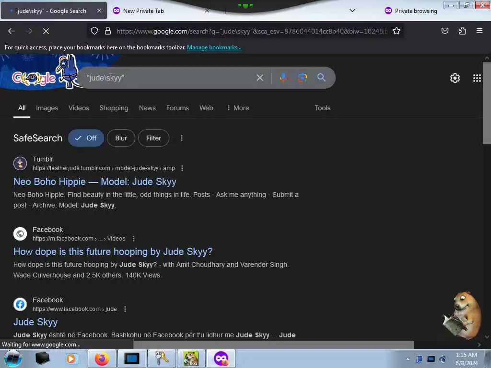Show site security padlock info

click(108, 31)
